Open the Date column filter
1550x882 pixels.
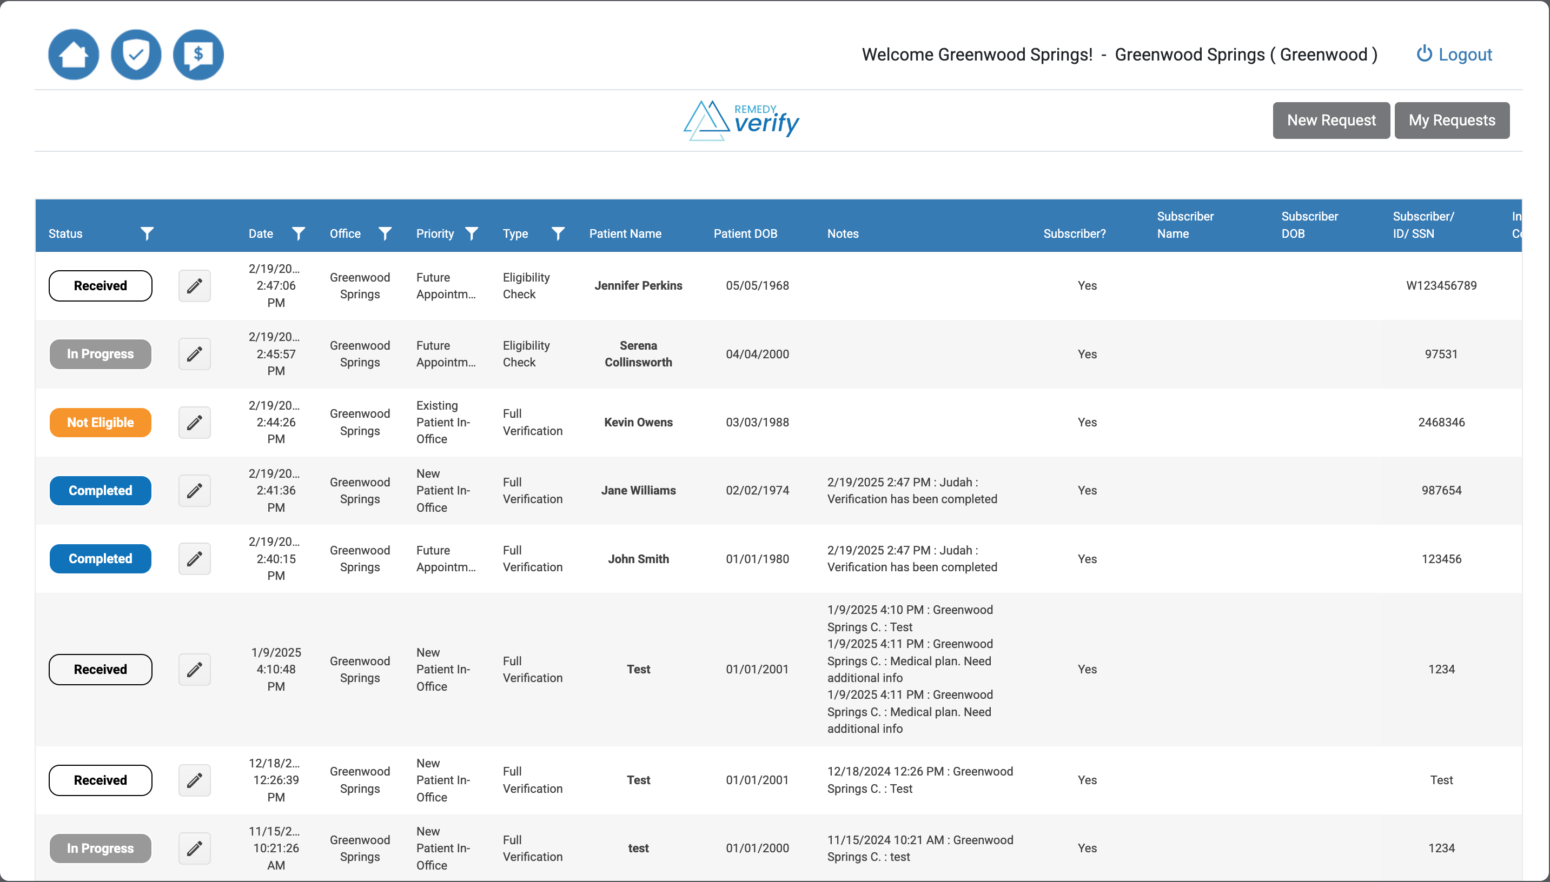(x=298, y=233)
